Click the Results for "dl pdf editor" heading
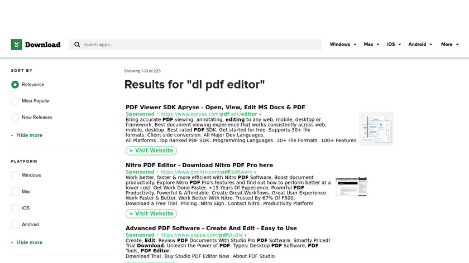 (194, 85)
